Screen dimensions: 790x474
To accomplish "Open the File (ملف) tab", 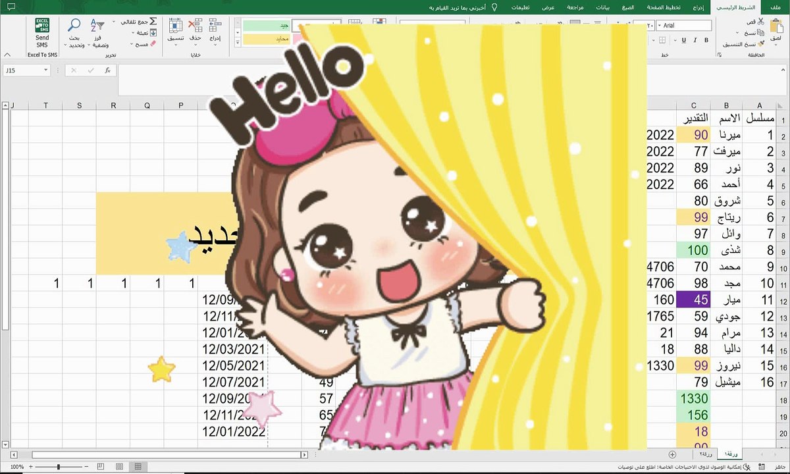I will click(x=774, y=7).
